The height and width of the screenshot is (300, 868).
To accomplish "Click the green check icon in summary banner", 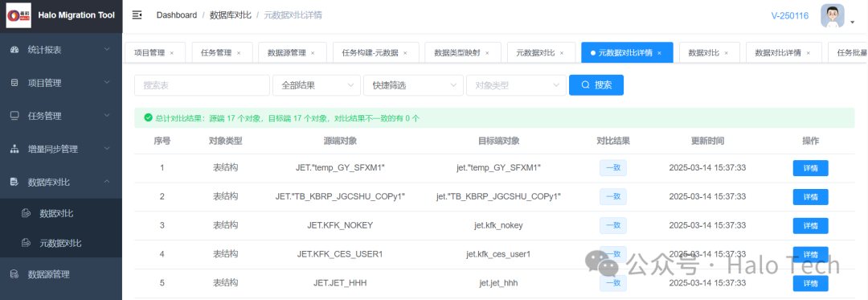I will pos(148,118).
